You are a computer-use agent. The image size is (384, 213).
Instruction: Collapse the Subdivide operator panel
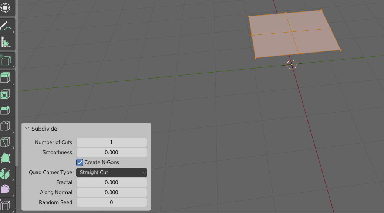click(27, 129)
